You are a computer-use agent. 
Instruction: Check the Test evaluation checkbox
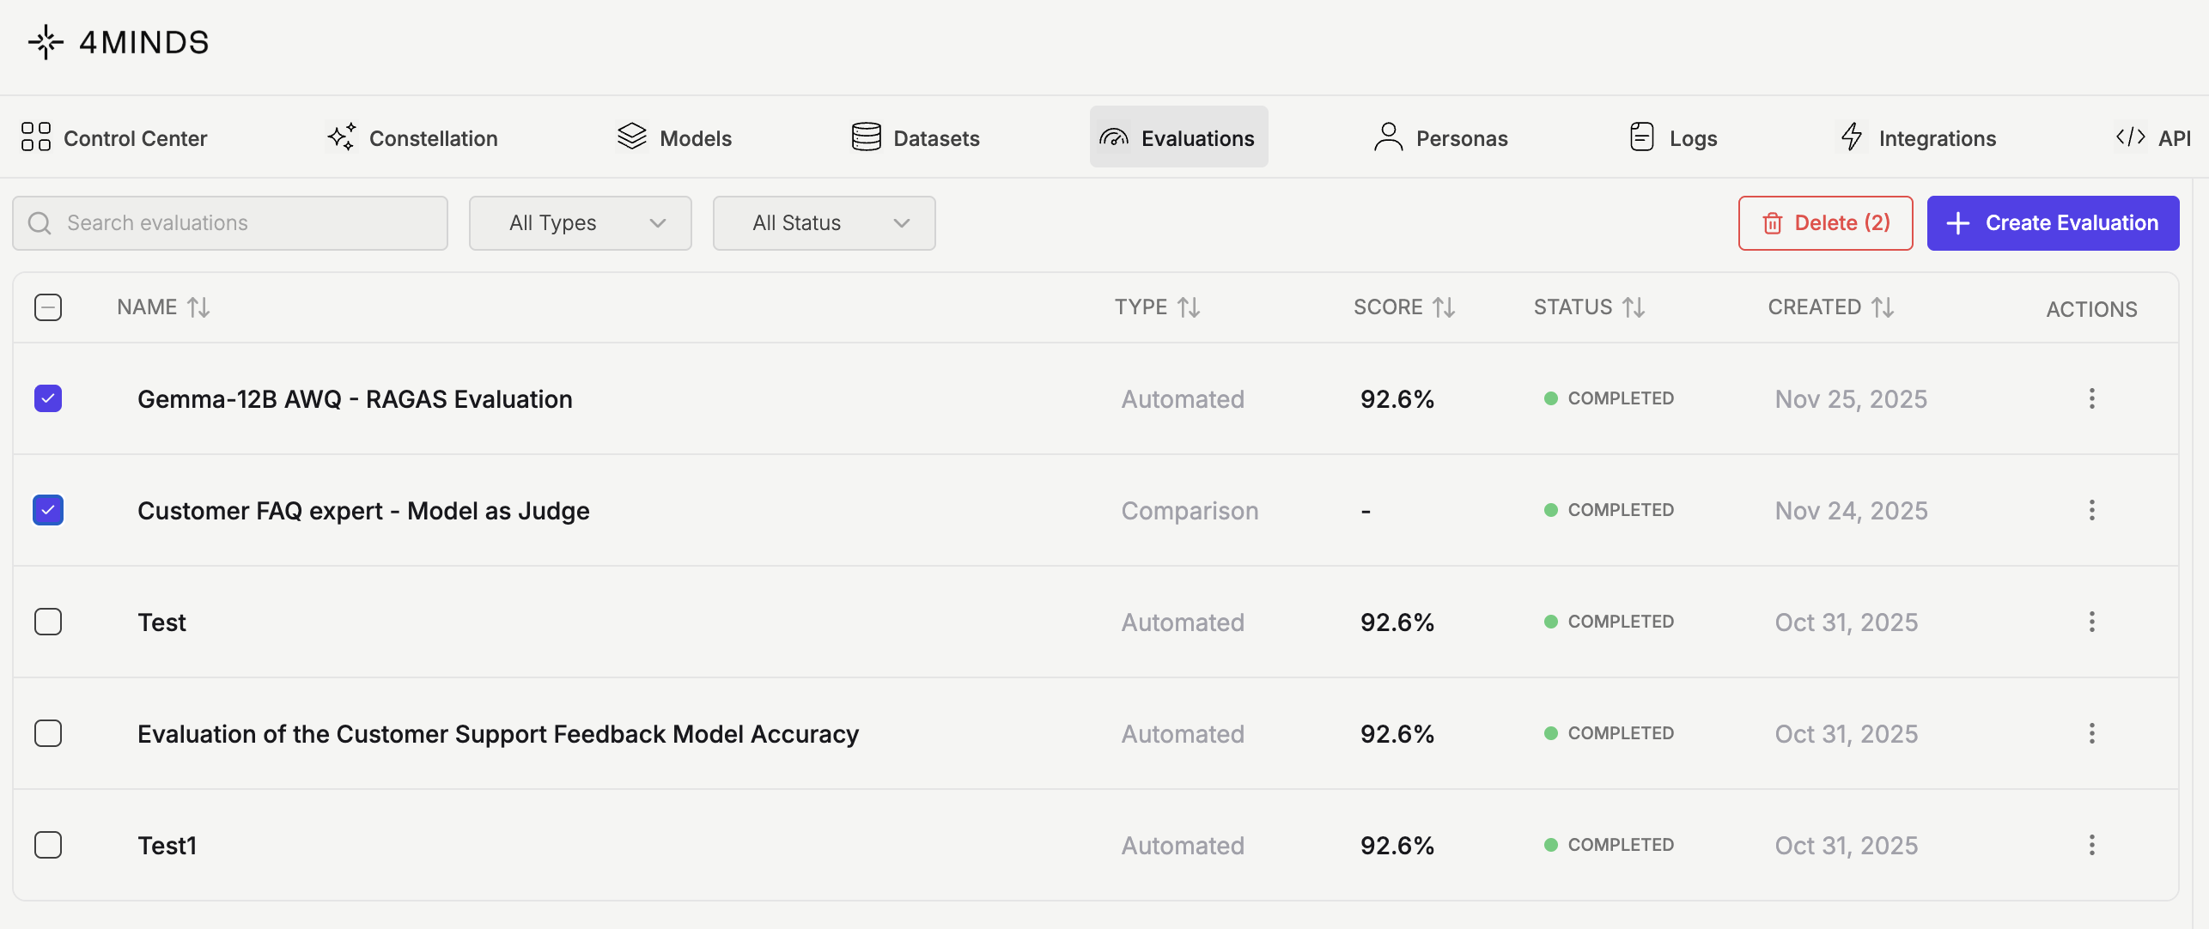(x=48, y=622)
